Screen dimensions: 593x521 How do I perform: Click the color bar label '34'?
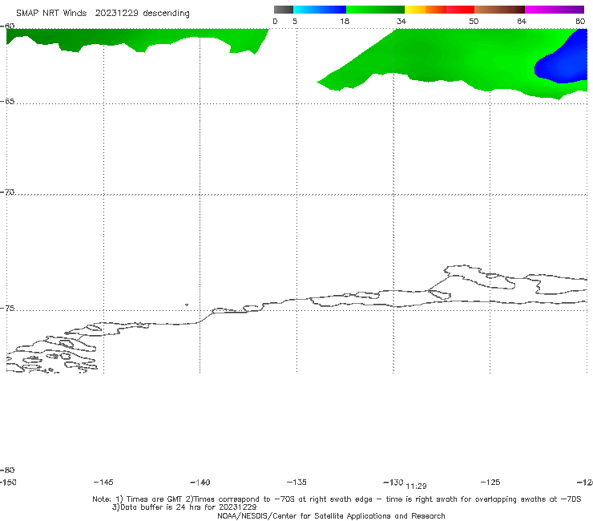[x=401, y=22]
